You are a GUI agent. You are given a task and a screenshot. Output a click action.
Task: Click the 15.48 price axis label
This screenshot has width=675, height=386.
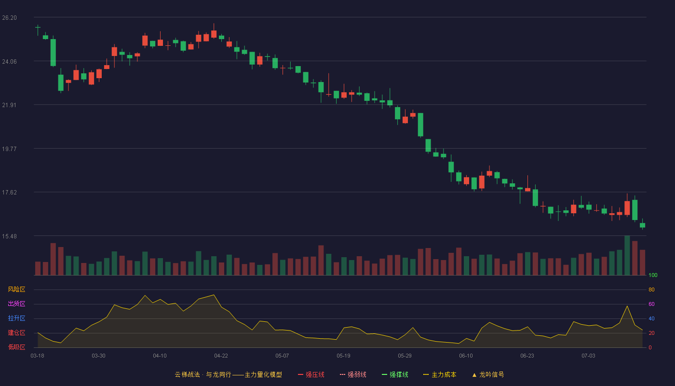point(10,236)
